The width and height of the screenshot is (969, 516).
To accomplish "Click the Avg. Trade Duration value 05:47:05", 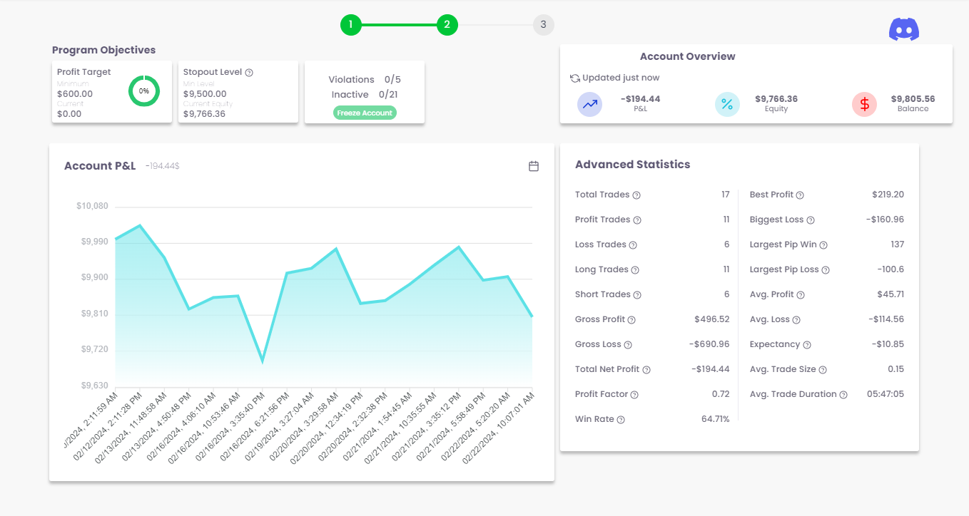I will click(x=886, y=394).
